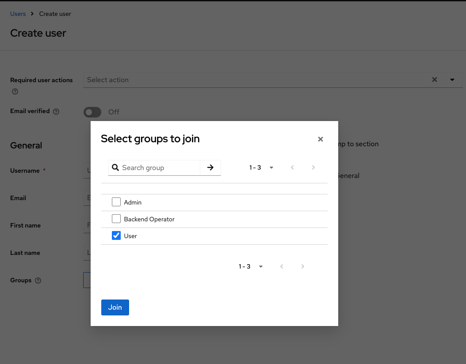466x364 pixels.
Task: Close the Select groups to join dialog
Action: [x=321, y=139]
